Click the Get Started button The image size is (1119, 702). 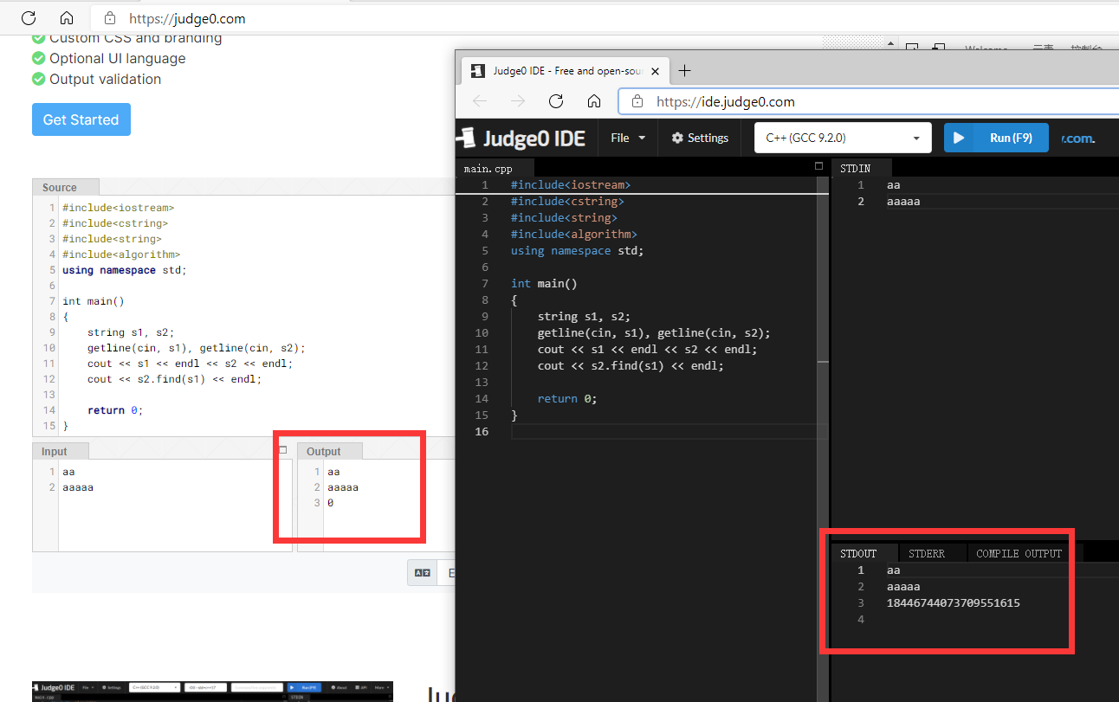click(81, 119)
